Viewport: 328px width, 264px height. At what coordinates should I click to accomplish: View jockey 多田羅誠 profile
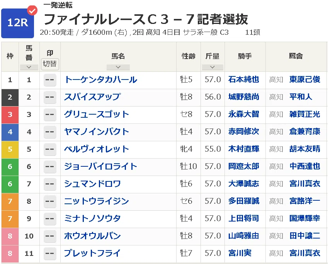[x=244, y=201]
